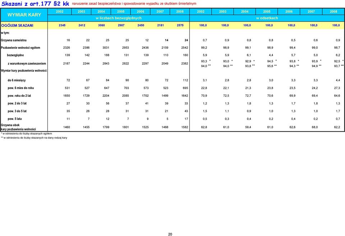Select 'Grzywna obok kary pozbawienia wolności' label
The height and width of the screenshot is (236, 345).
18,127
